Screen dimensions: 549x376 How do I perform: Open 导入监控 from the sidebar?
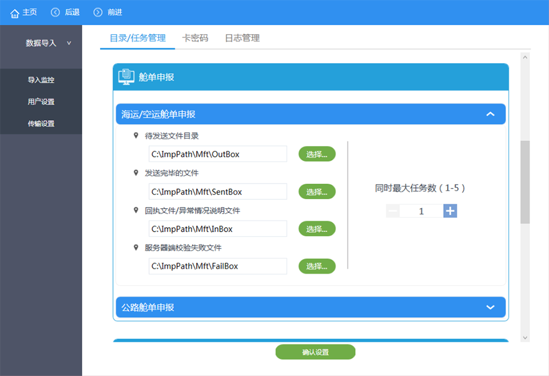tap(41, 79)
